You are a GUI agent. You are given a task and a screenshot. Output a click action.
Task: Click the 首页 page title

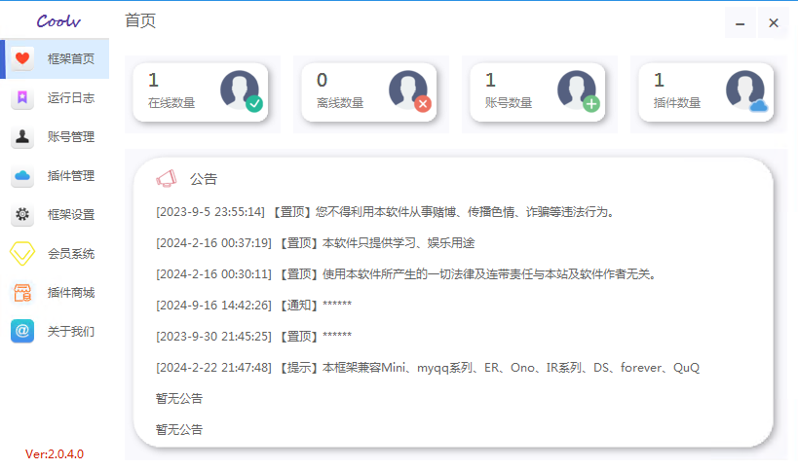[140, 20]
